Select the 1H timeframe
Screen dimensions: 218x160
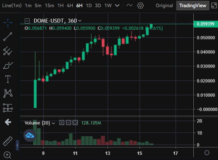[60, 6]
